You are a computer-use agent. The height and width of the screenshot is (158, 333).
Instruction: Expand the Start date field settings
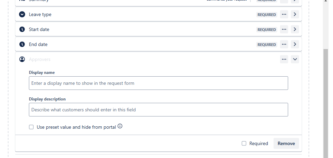(295, 29)
